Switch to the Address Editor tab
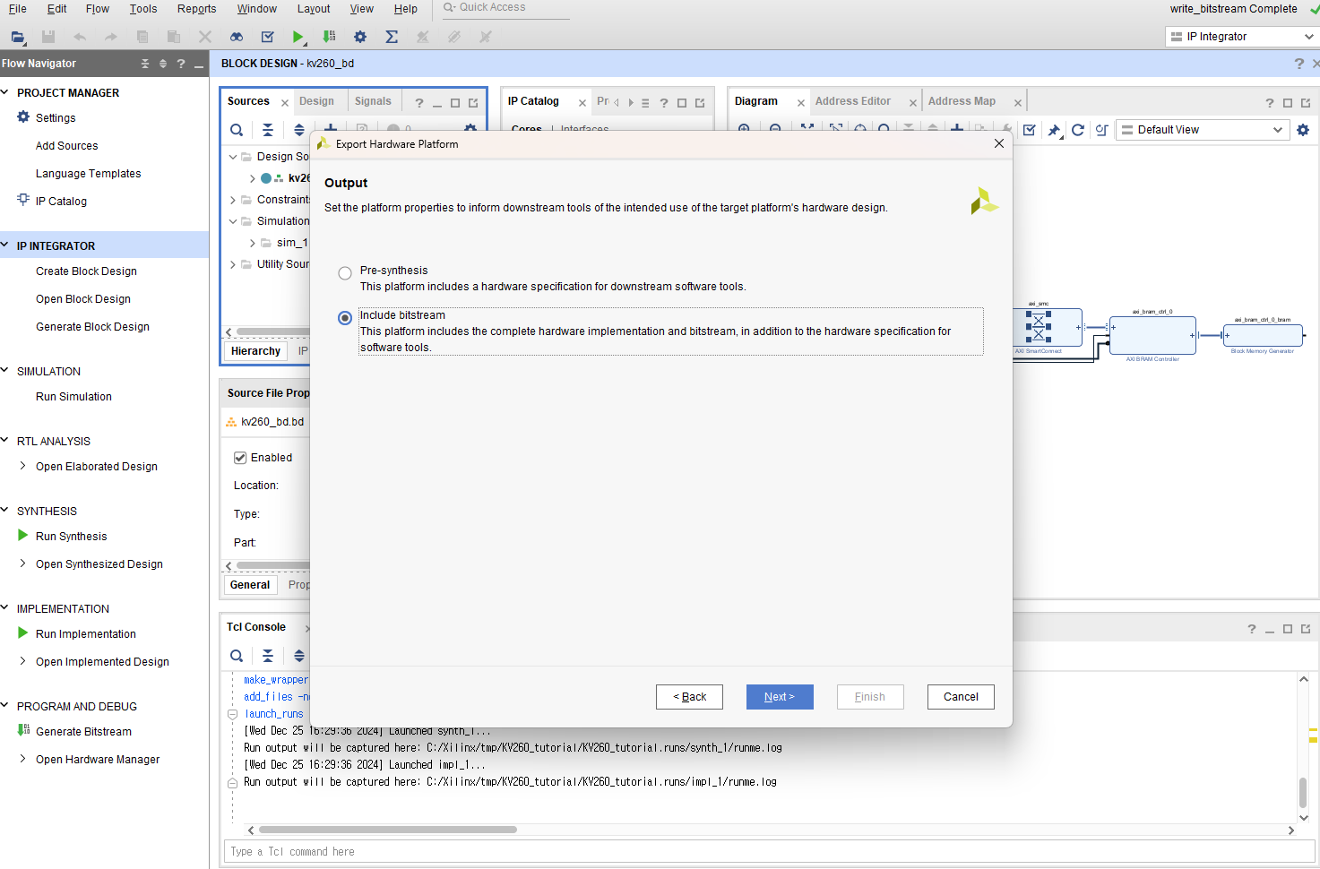The image size is (1320, 869). tap(853, 101)
